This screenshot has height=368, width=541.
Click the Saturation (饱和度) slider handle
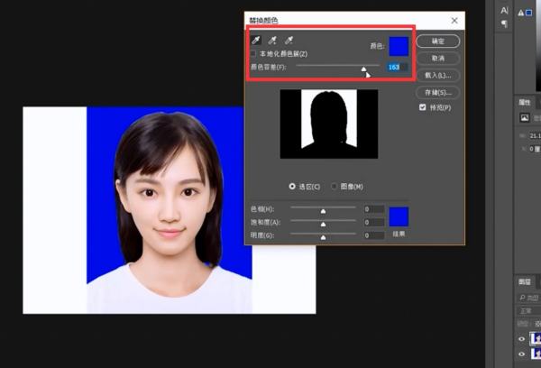323,224
